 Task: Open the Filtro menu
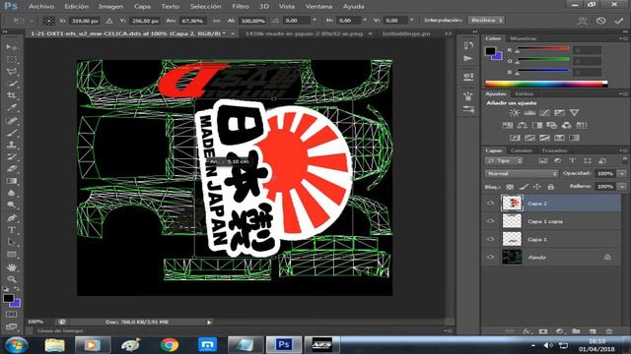(x=241, y=7)
